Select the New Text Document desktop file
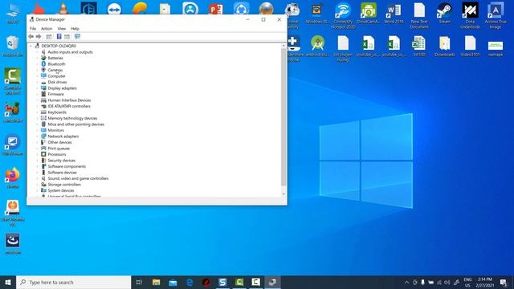 click(419, 15)
